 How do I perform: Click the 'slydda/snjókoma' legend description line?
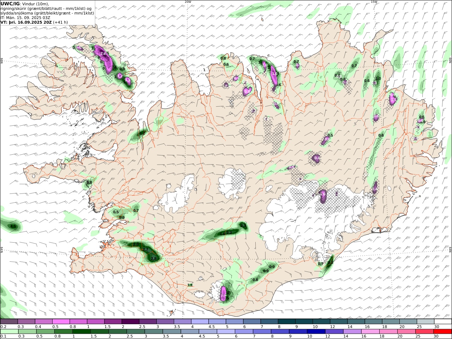point(47,13)
